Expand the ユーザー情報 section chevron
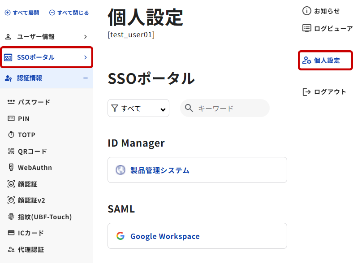Screen dimensions: 353x269 [x=85, y=37]
